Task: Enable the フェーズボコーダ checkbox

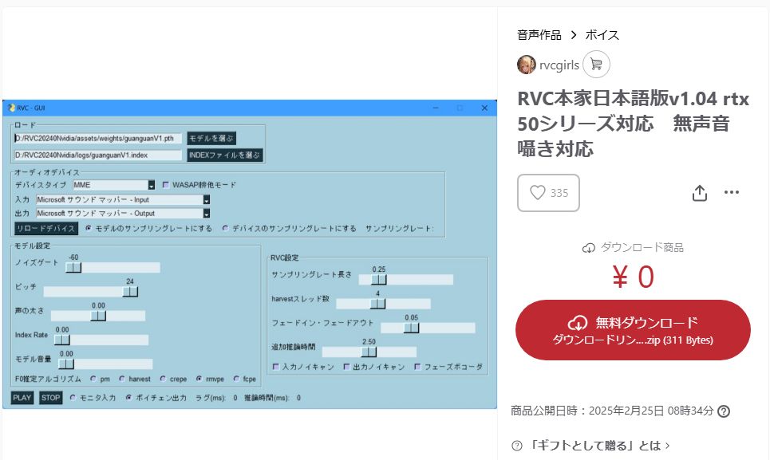Action: 417,367
